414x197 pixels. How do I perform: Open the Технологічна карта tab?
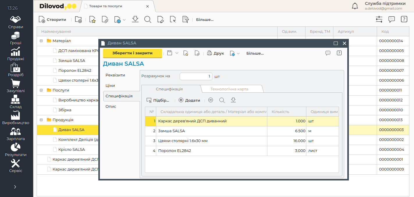tap(229, 89)
